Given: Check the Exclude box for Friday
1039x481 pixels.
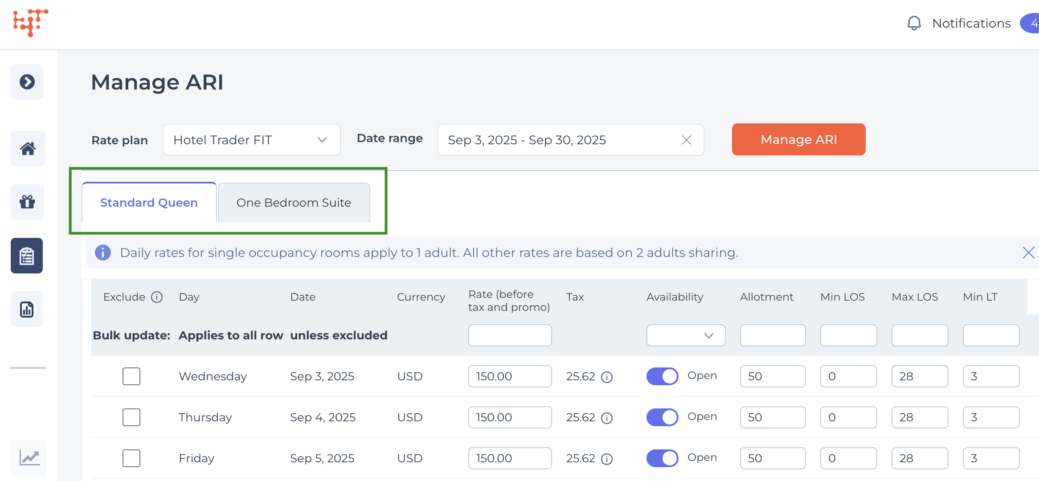Looking at the screenshot, I should (x=131, y=458).
